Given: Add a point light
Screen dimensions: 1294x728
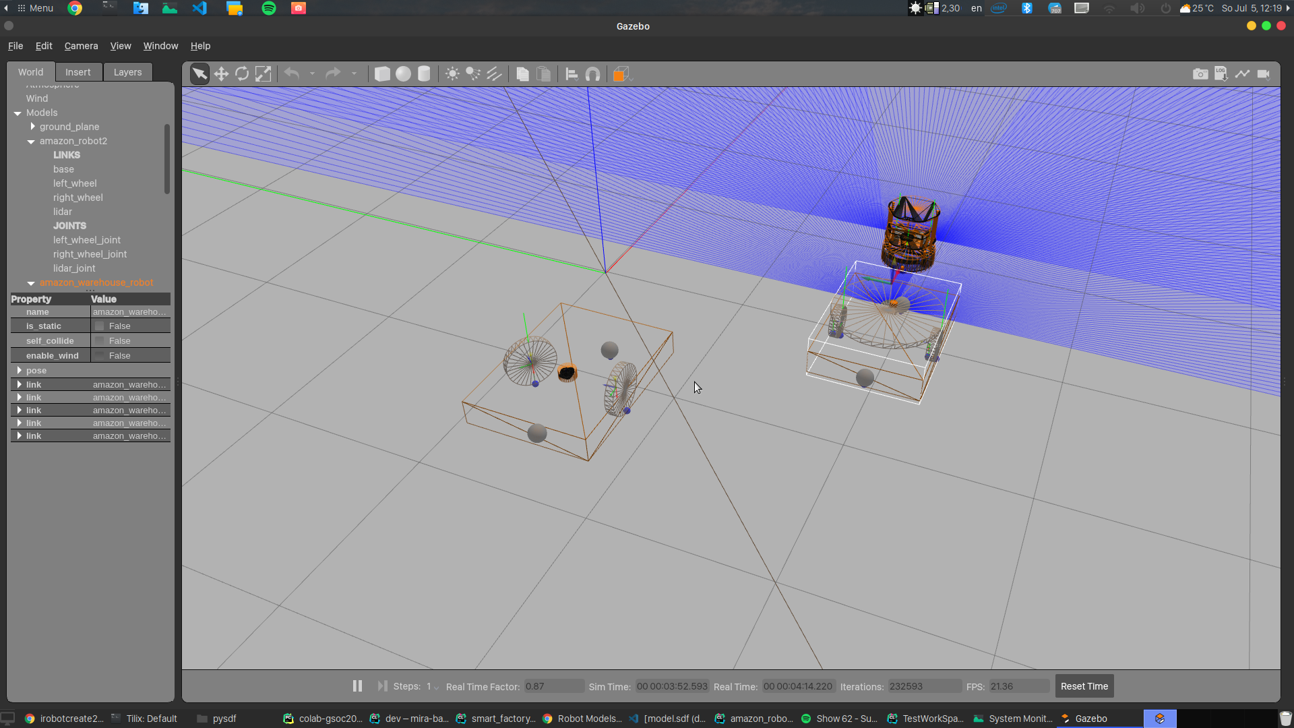Looking at the screenshot, I should point(452,74).
